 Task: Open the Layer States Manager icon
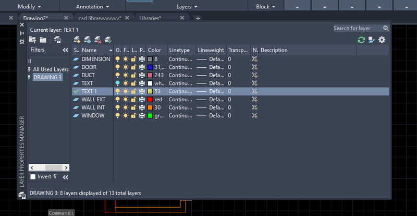click(57, 40)
